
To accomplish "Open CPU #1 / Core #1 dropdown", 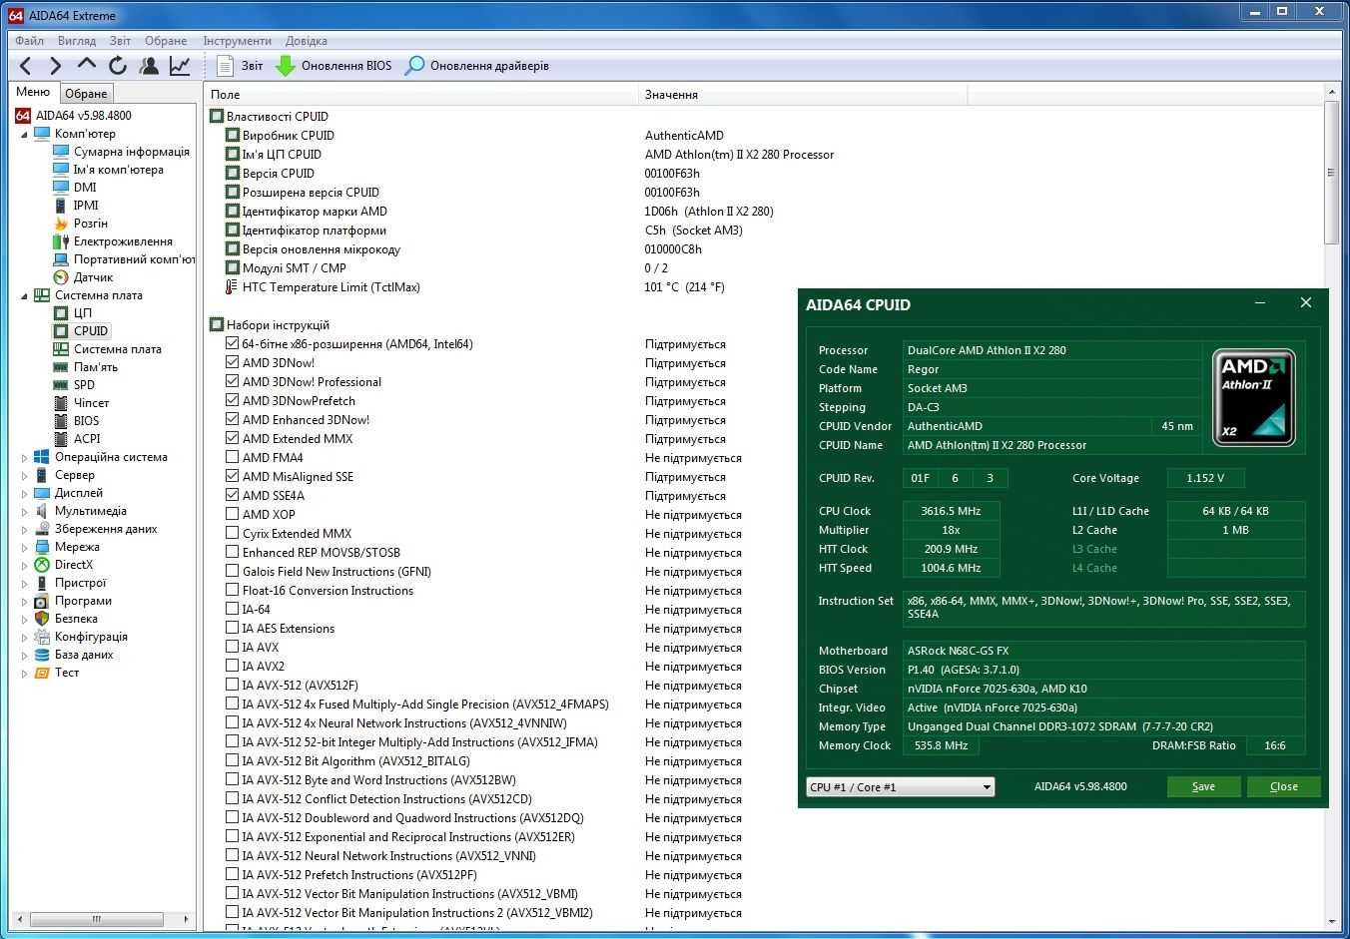I will pyautogui.click(x=900, y=786).
